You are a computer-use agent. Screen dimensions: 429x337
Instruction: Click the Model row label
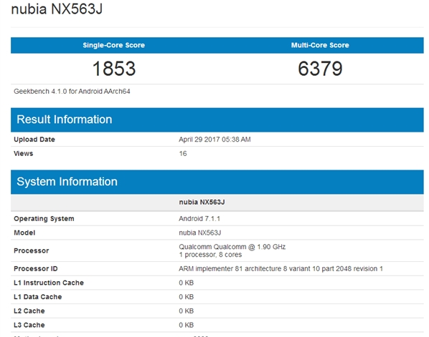point(24,233)
